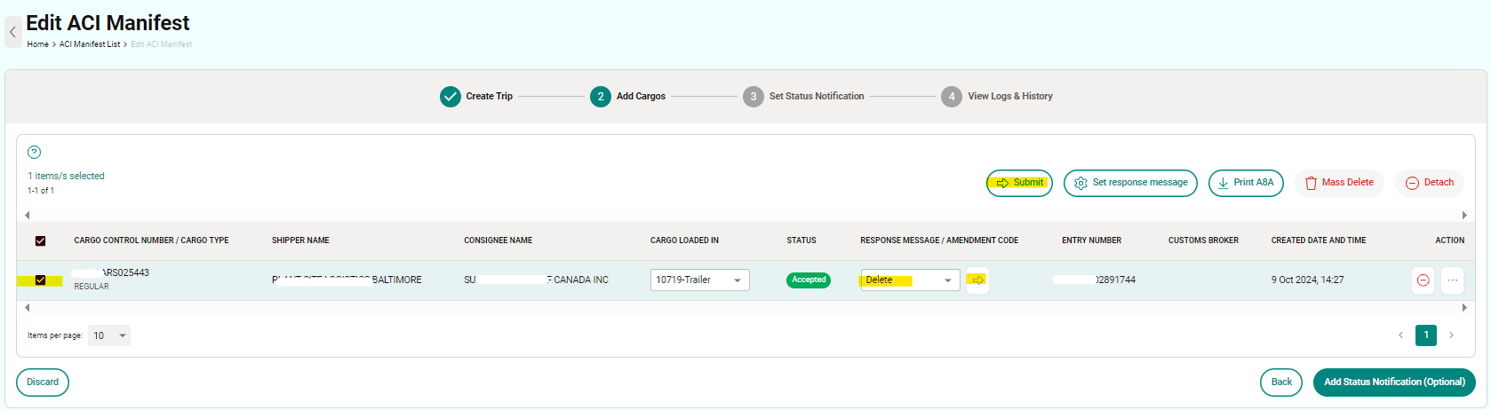
Task: Click the yellow arrow next to Delete dropdown
Action: pos(977,280)
